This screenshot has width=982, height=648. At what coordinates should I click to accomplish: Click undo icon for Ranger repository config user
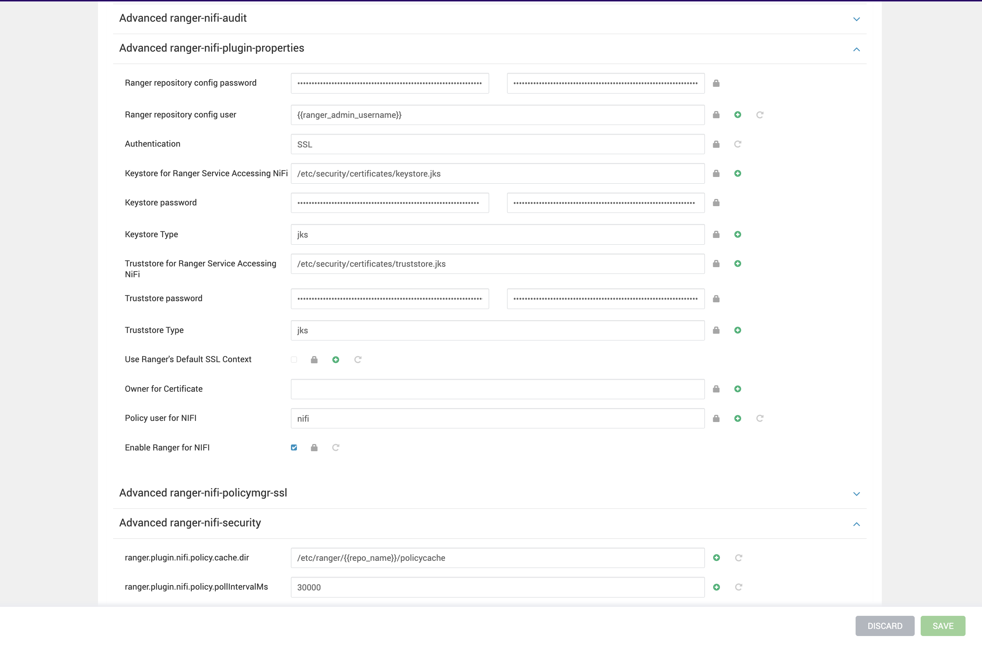tap(759, 115)
